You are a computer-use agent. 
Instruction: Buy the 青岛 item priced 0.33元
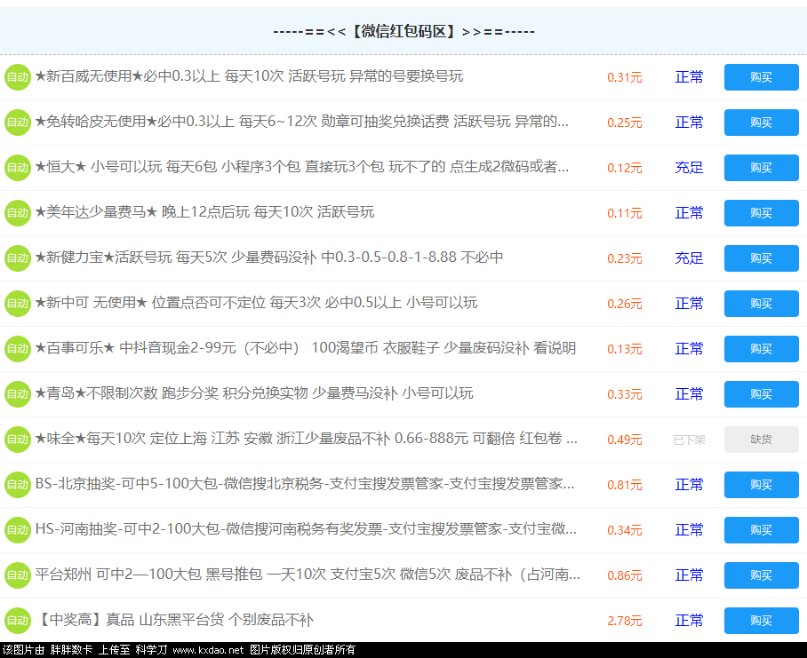(761, 393)
